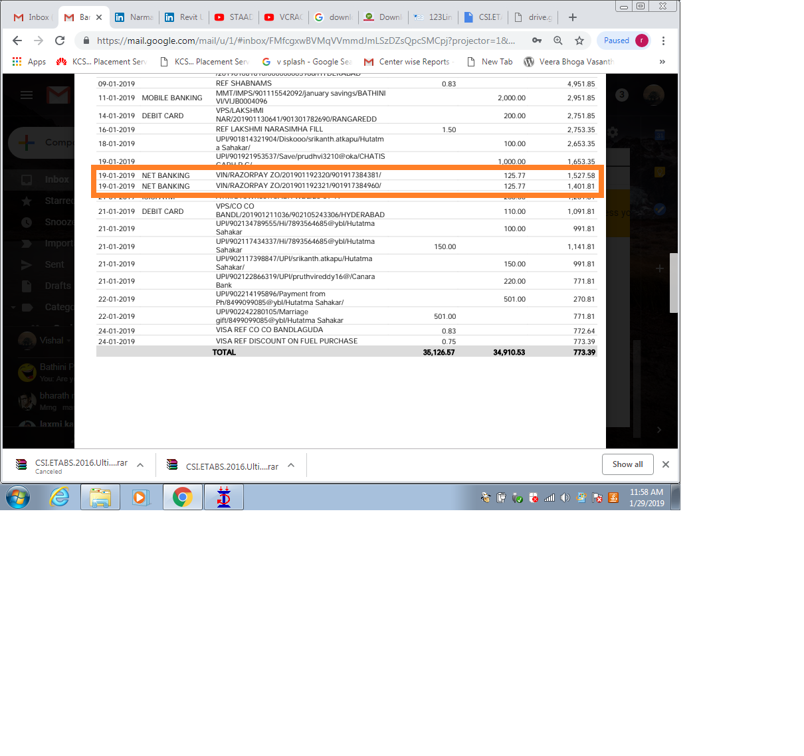This screenshot has width=804, height=756.
Task: Click the volume speaker tray icon
Action: 565,498
